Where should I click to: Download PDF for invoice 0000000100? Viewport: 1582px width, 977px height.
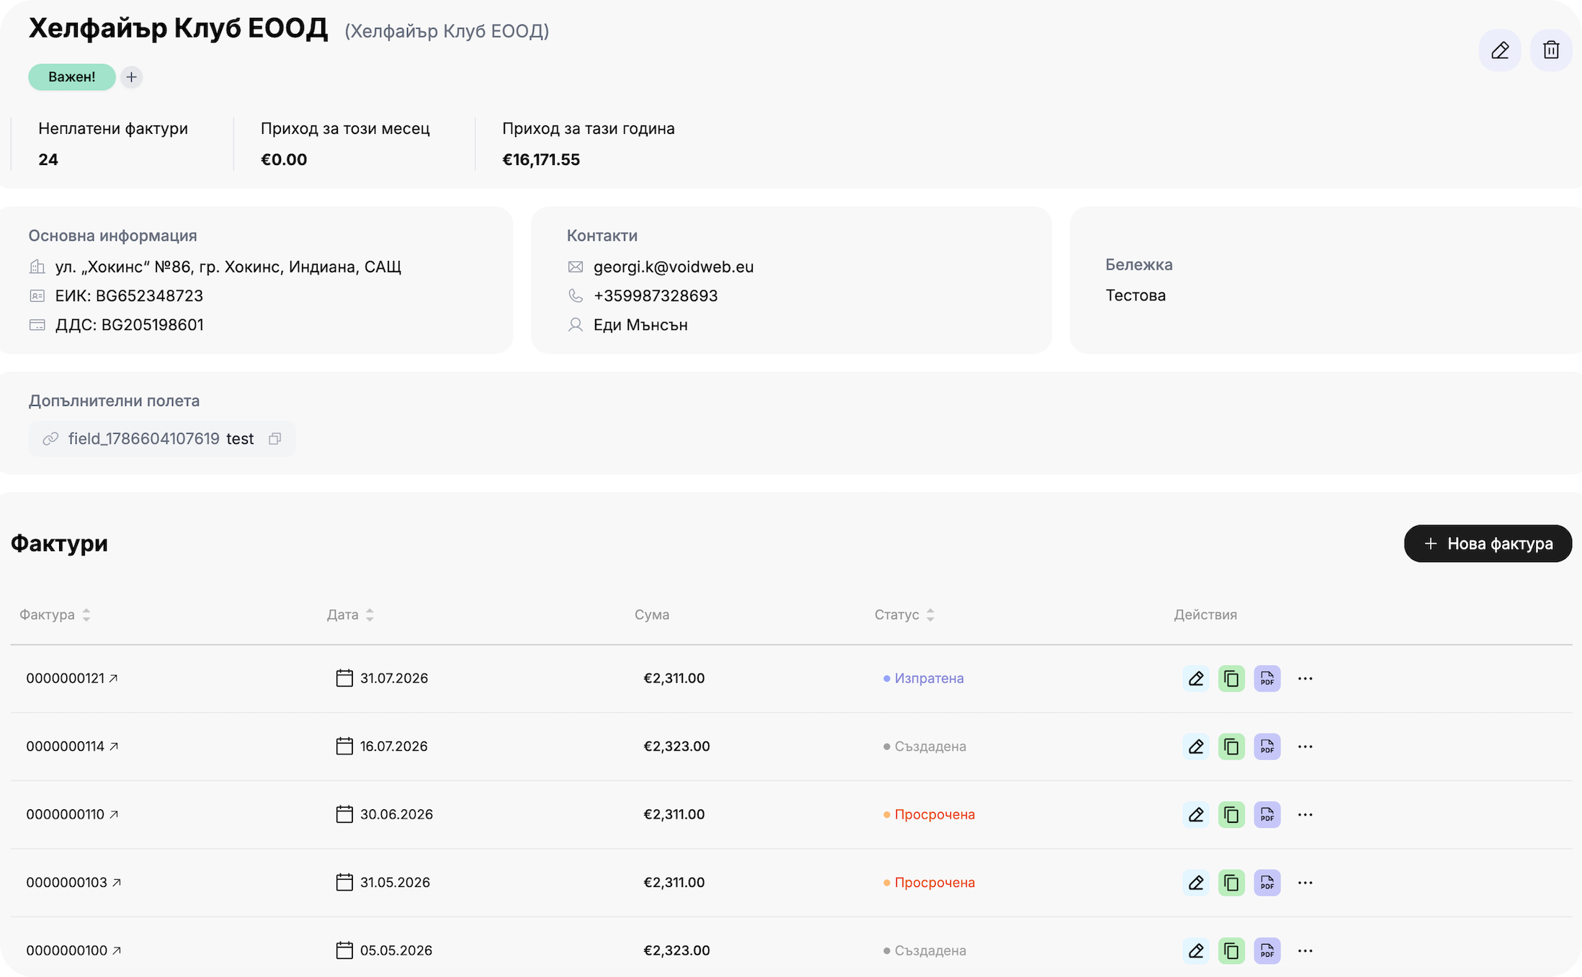point(1266,950)
